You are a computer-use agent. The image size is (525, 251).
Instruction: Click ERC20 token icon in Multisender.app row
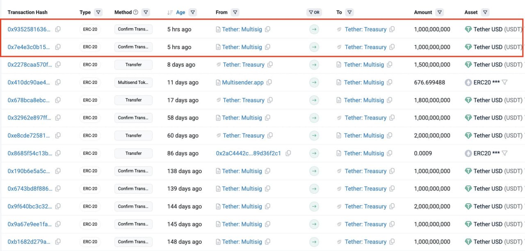coord(468,82)
